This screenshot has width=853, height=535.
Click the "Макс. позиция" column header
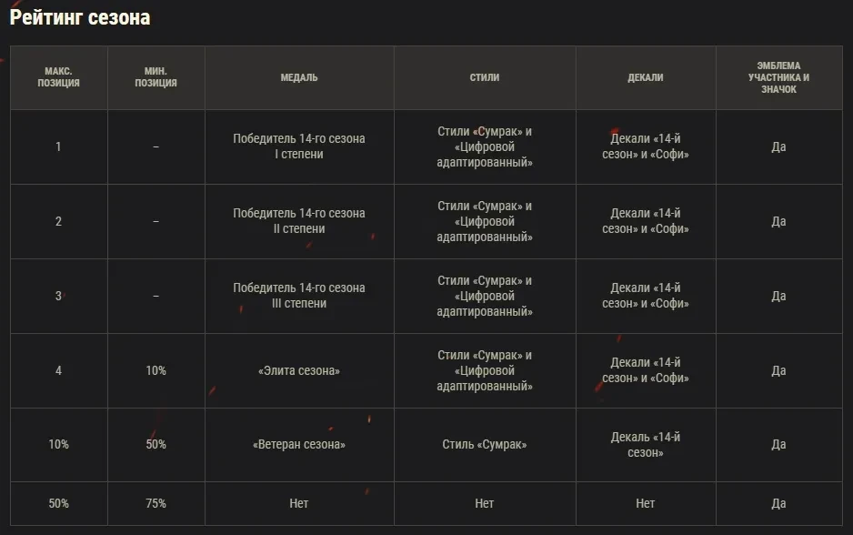pyautogui.click(x=58, y=77)
